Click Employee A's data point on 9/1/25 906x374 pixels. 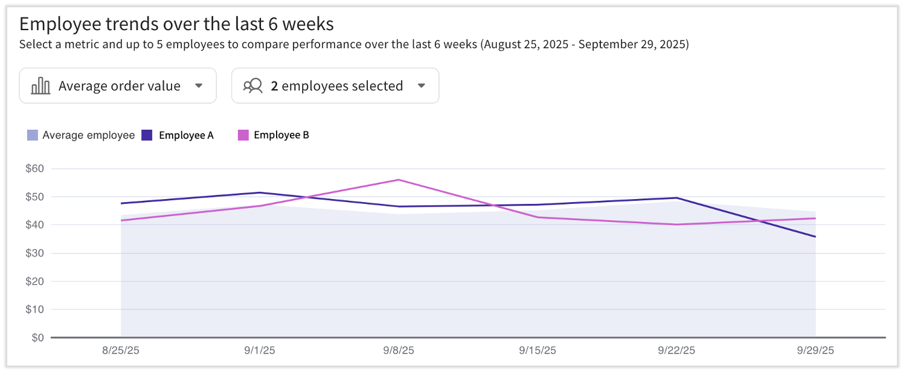(260, 192)
